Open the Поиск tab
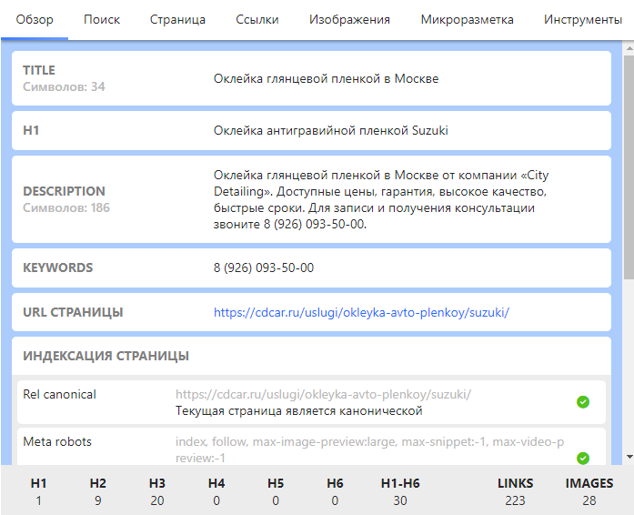 [x=102, y=19]
